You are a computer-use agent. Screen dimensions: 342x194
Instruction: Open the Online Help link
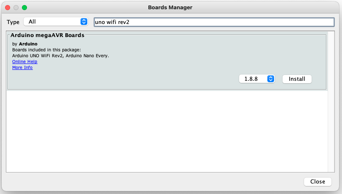24,61
